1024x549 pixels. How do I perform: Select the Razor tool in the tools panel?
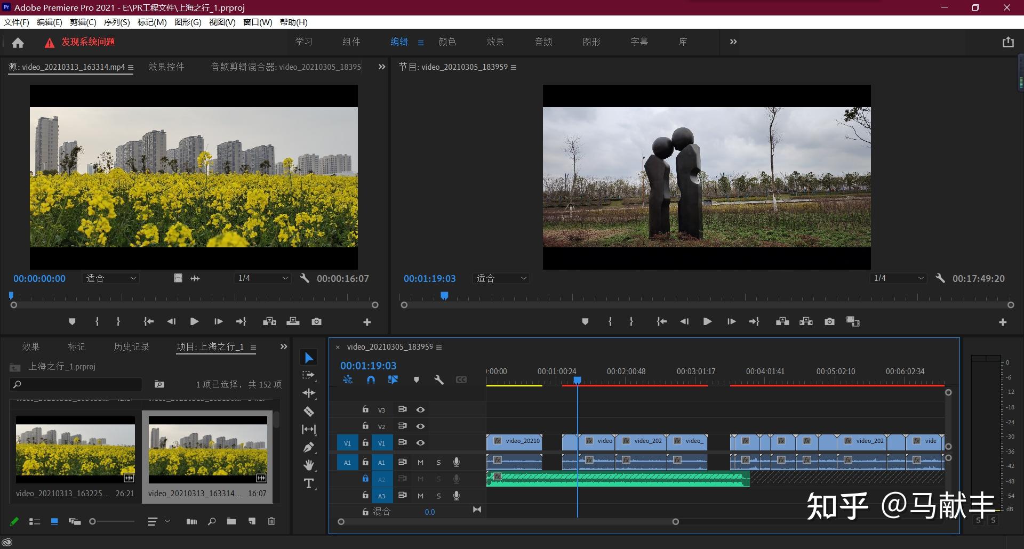coord(309,411)
